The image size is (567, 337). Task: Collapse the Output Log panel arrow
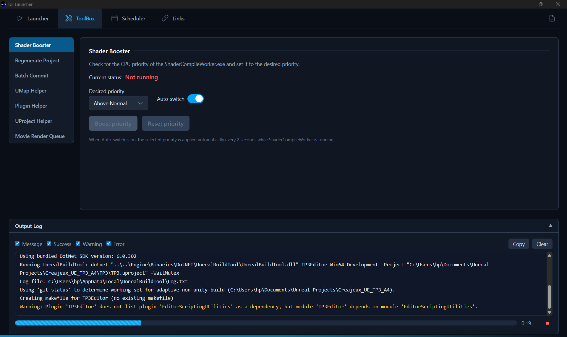point(550,226)
